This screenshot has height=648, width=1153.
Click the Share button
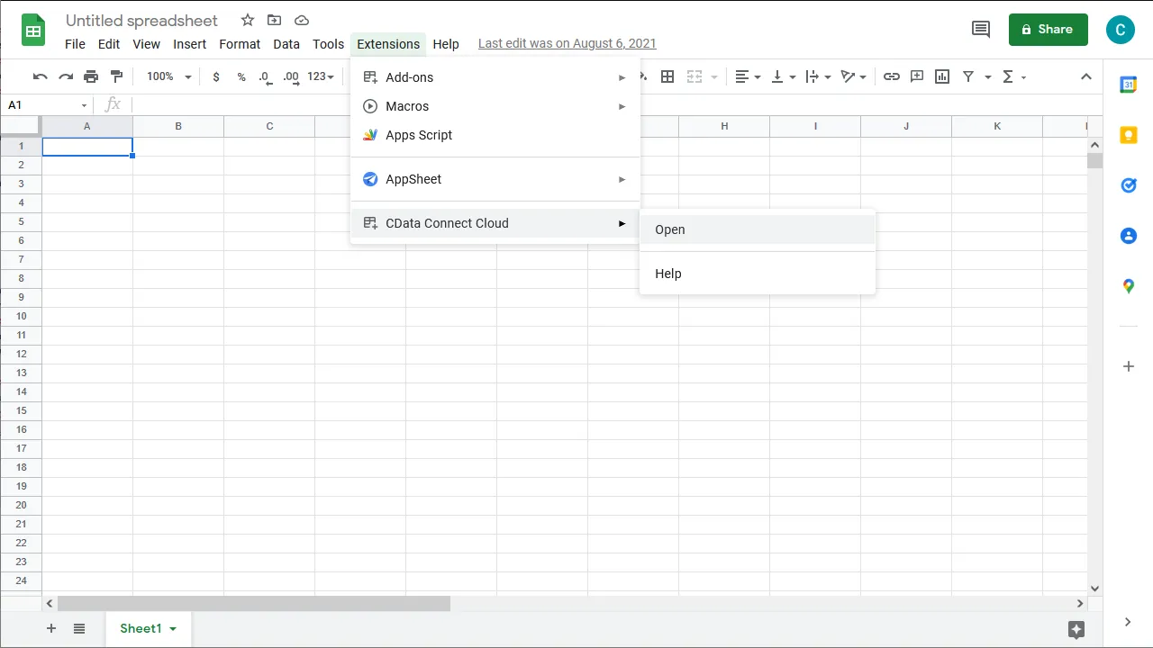(1049, 30)
